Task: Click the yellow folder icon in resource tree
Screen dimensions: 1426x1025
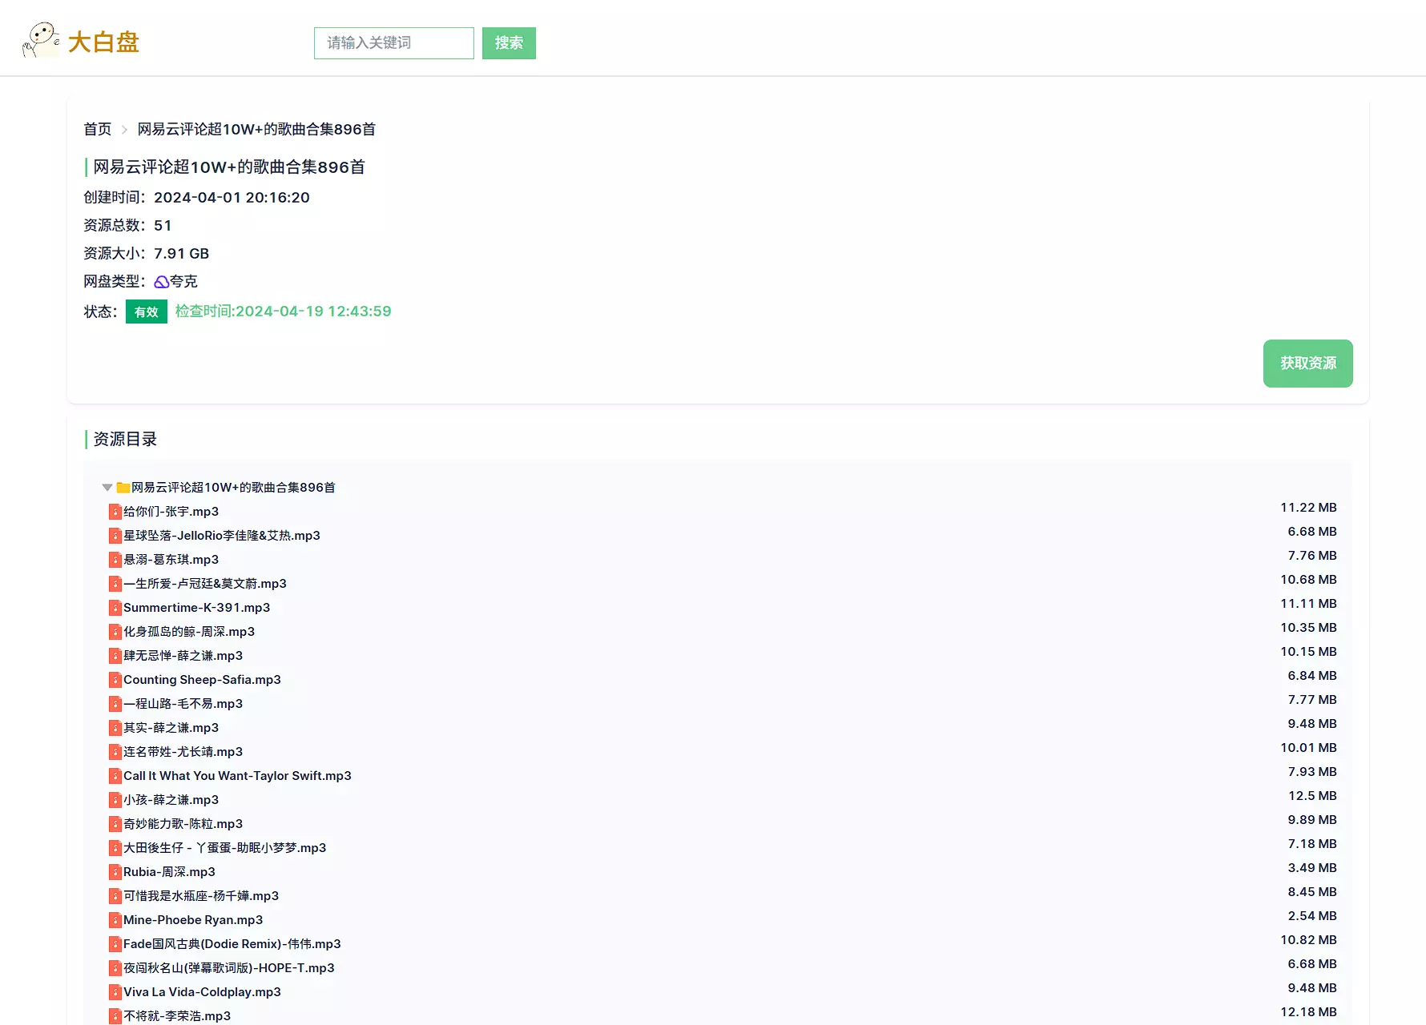Action: [x=123, y=488]
